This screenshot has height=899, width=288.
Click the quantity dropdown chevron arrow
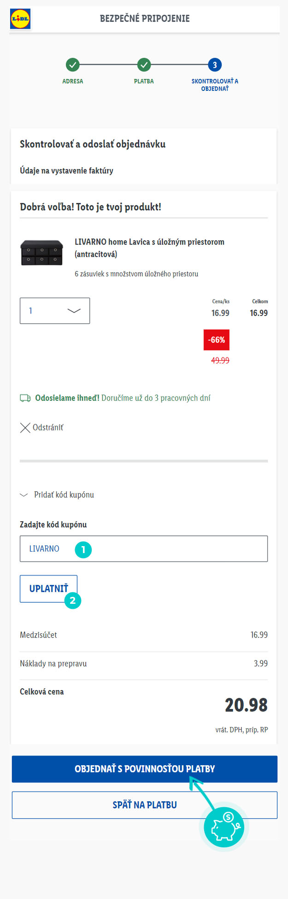click(74, 311)
